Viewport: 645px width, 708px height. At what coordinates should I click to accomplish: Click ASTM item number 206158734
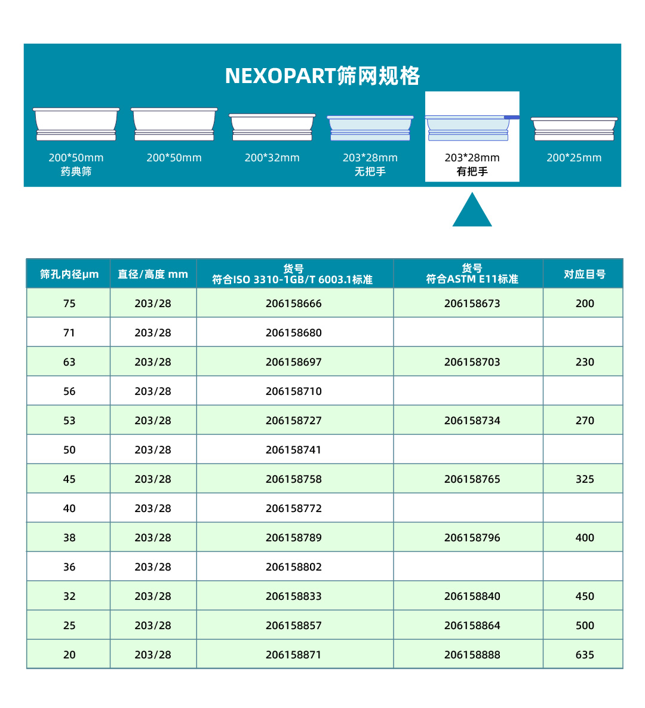coord(472,421)
